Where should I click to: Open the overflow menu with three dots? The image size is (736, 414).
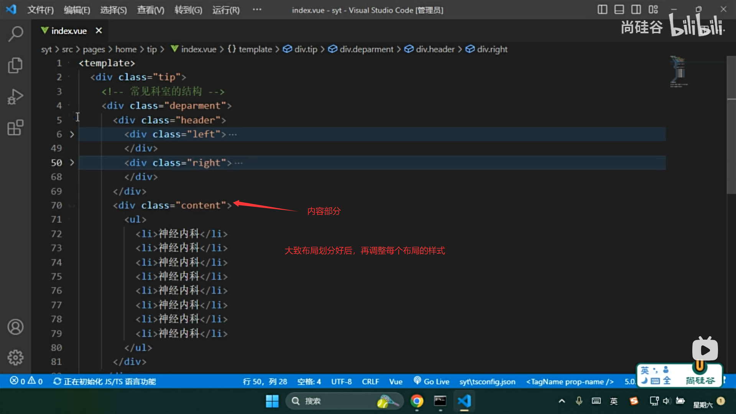tap(257, 10)
